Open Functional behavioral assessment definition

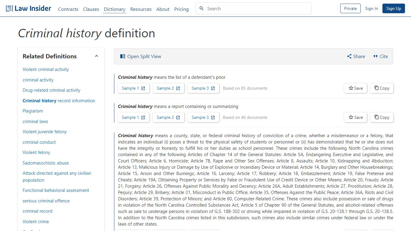tap(56, 190)
